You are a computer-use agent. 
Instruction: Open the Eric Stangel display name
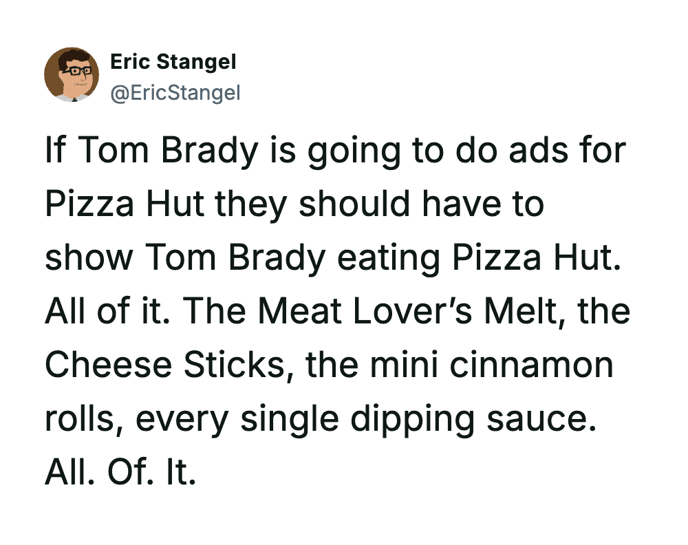pos(173,62)
